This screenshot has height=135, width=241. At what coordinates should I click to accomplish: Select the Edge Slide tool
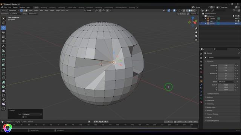click(3, 95)
